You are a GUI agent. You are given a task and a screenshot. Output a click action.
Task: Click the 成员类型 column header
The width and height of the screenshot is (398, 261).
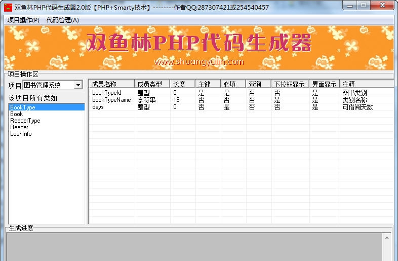pyautogui.click(x=152, y=84)
